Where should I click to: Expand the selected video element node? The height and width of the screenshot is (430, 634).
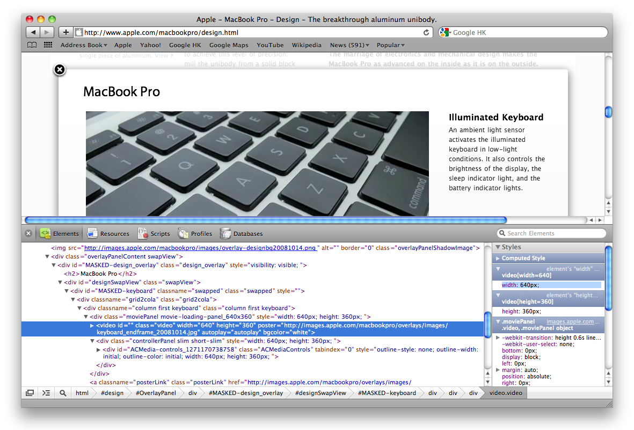click(92, 326)
